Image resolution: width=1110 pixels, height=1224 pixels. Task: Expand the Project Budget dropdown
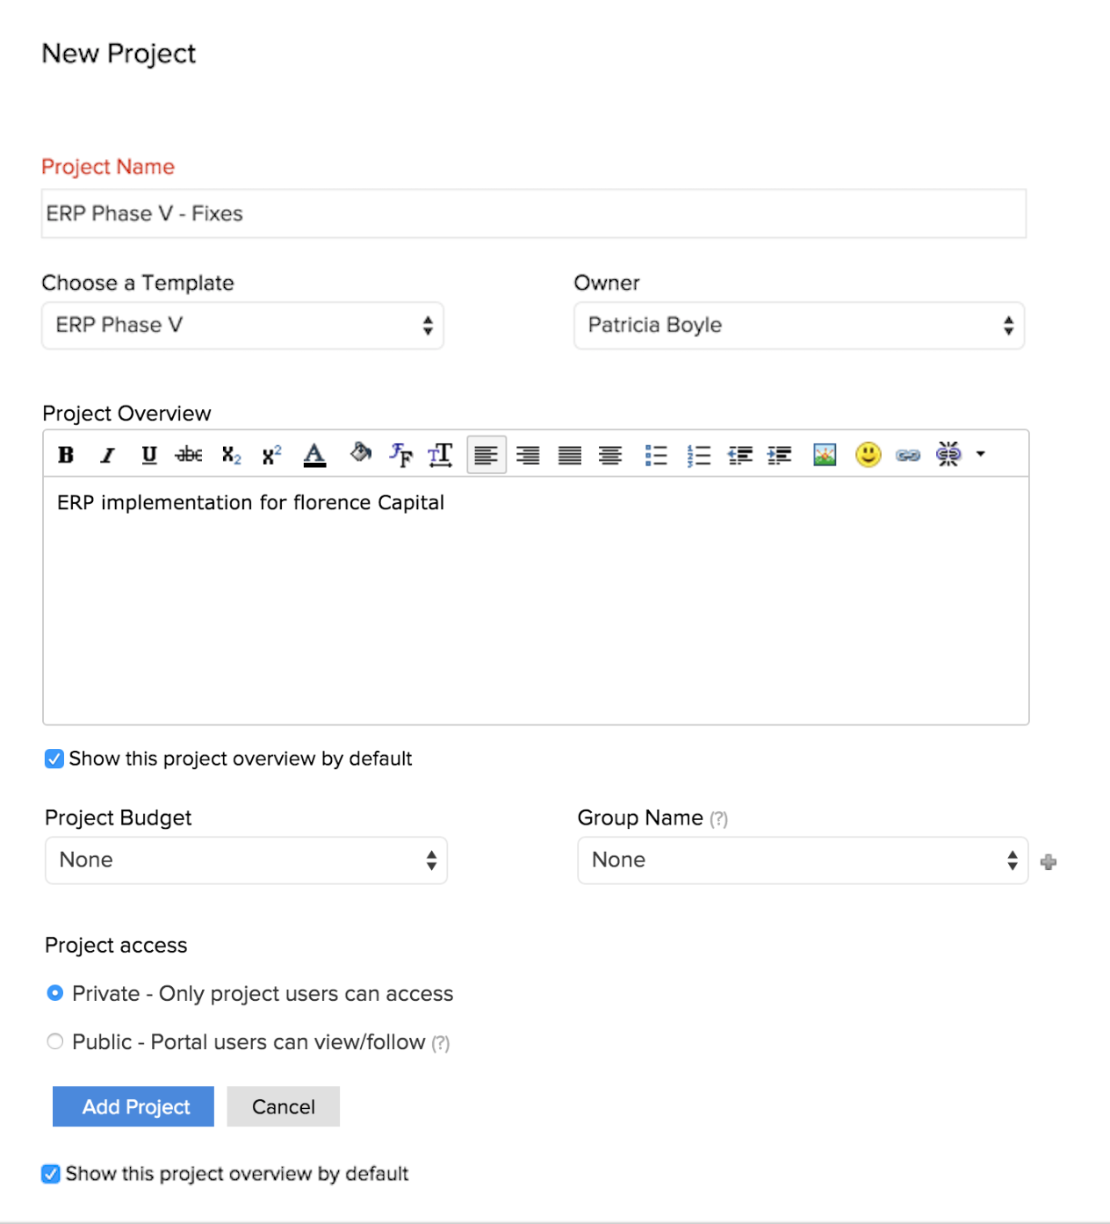(x=246, y=860)
